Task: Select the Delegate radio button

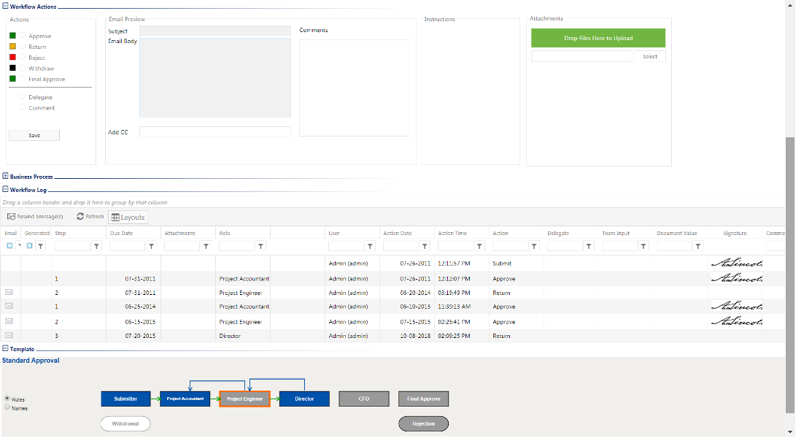Action: point(23,96)
